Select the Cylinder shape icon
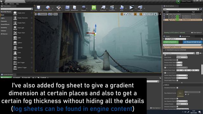The image size is (203, 114). [x=15, y=48]
